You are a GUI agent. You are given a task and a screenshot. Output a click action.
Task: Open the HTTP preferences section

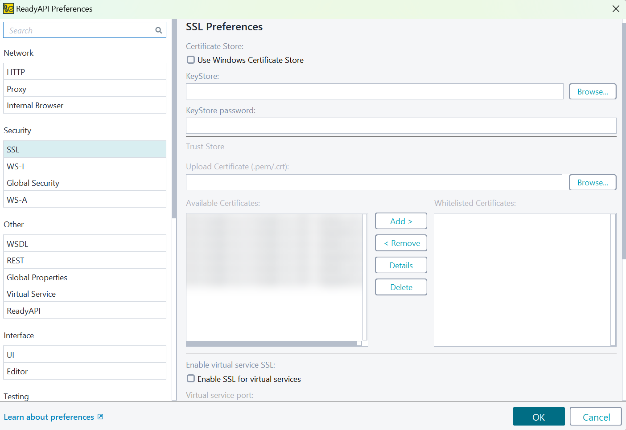[x=84, y=72]
